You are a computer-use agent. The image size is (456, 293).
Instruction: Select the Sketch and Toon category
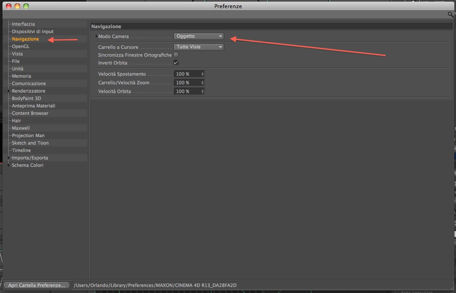tap(30, 143)
